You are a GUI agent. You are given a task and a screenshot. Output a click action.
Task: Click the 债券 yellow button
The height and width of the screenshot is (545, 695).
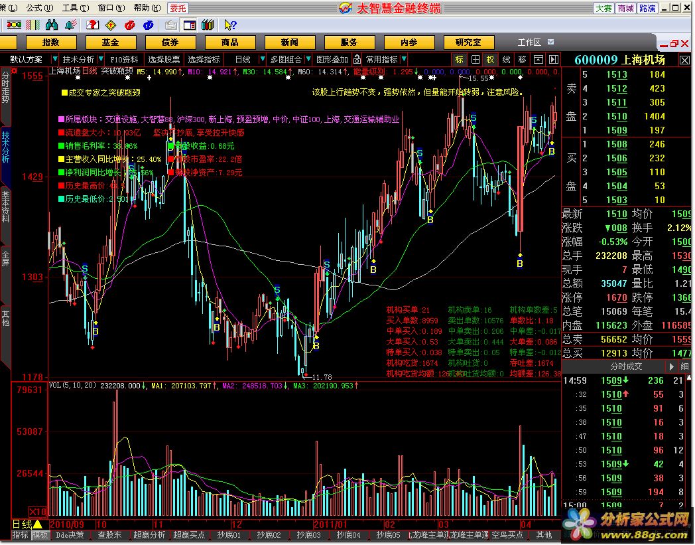[170, 42]
